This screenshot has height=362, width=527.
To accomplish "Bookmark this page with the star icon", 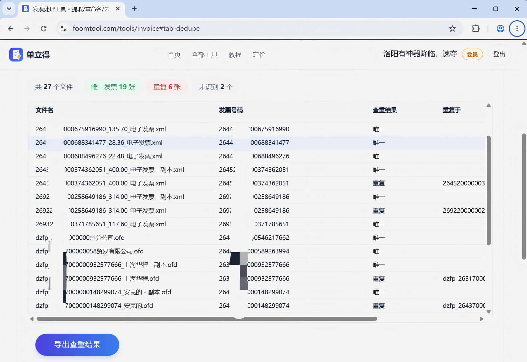I will (452, 29).
